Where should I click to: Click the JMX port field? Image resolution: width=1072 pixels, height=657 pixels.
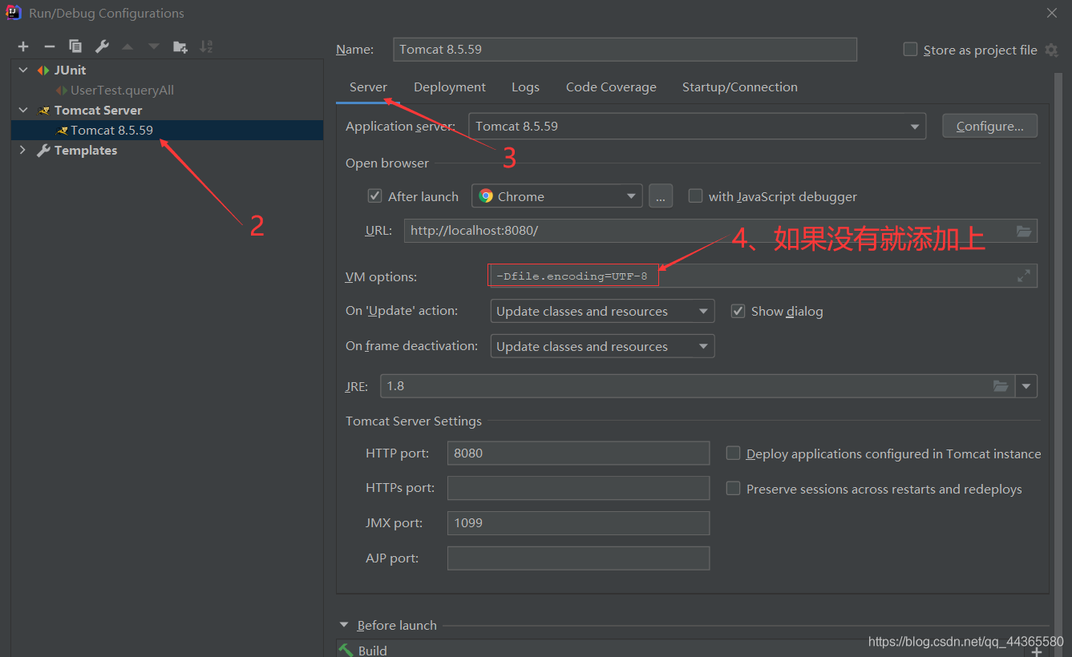click(578, 523)
